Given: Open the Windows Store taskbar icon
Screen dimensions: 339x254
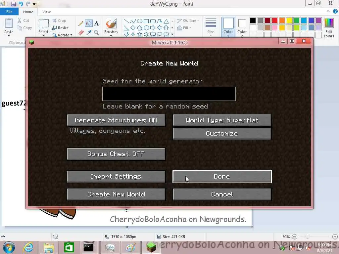Looking at the screenshot, I should coord(69,247).
